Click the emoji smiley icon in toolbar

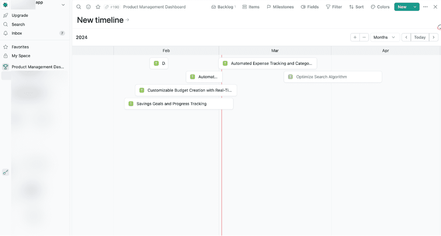click(88, 7)
